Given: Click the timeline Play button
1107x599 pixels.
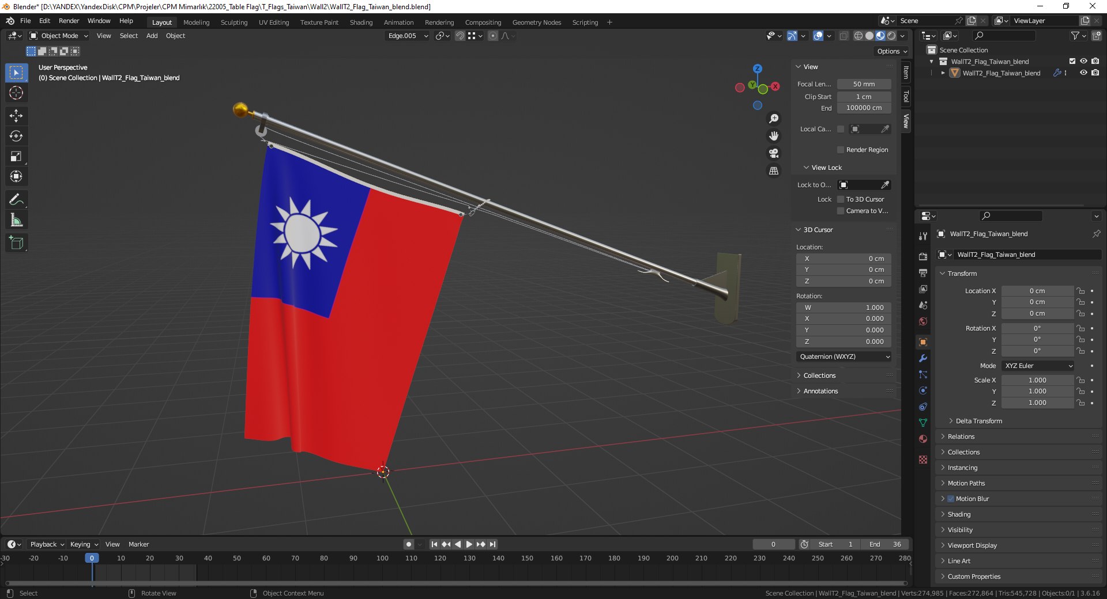Looking at the screenshot, I should [x=469, y=544].
